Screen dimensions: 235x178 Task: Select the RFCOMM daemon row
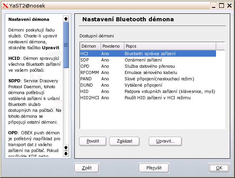point(148,72)
